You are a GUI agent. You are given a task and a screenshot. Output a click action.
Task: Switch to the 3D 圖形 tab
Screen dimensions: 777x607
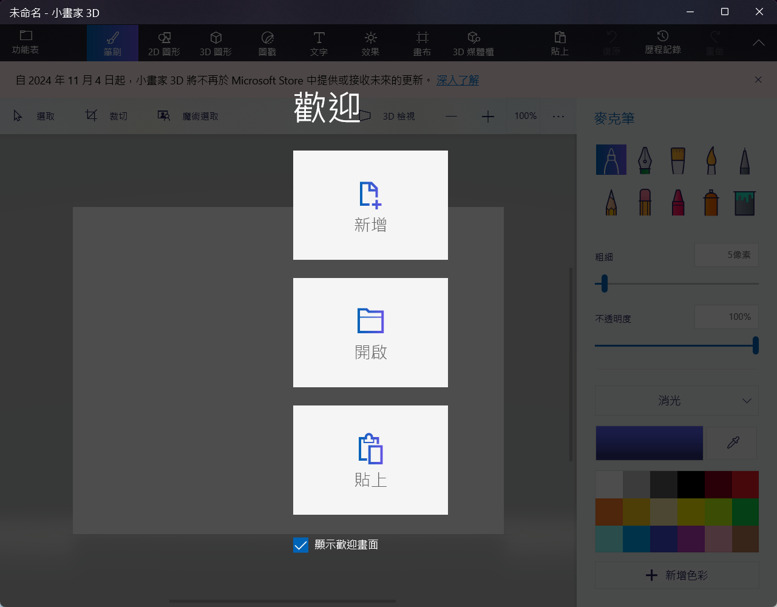215,43
